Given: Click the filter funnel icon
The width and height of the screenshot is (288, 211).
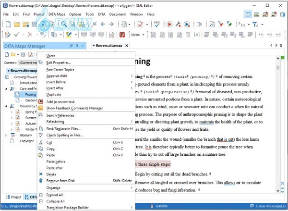Looking at the screenshot, I should pyautogui.click(x=255, y=24).
